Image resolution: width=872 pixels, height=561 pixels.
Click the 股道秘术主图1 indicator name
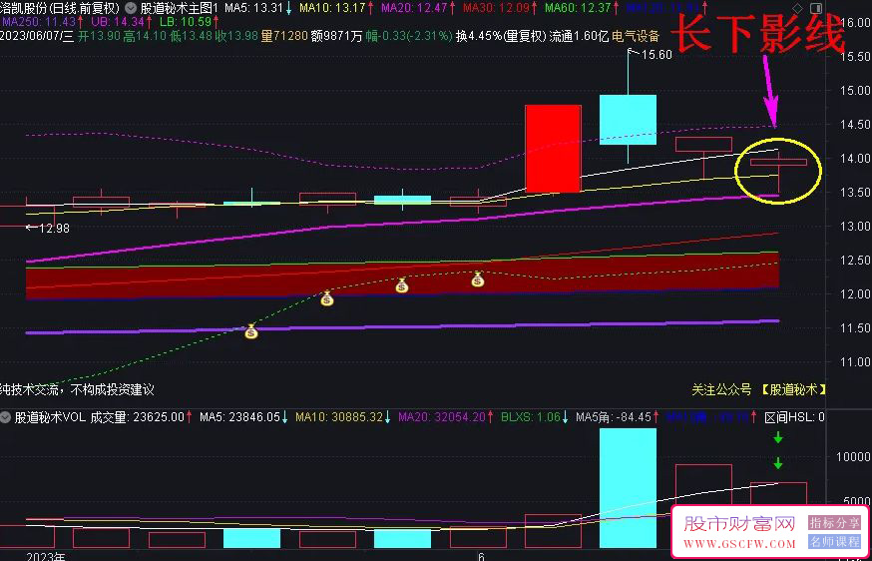click(x=179, y=8)
